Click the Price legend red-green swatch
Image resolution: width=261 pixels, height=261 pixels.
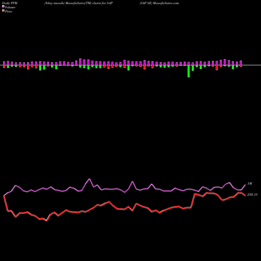pyautogui.click(x=3, y=11)
